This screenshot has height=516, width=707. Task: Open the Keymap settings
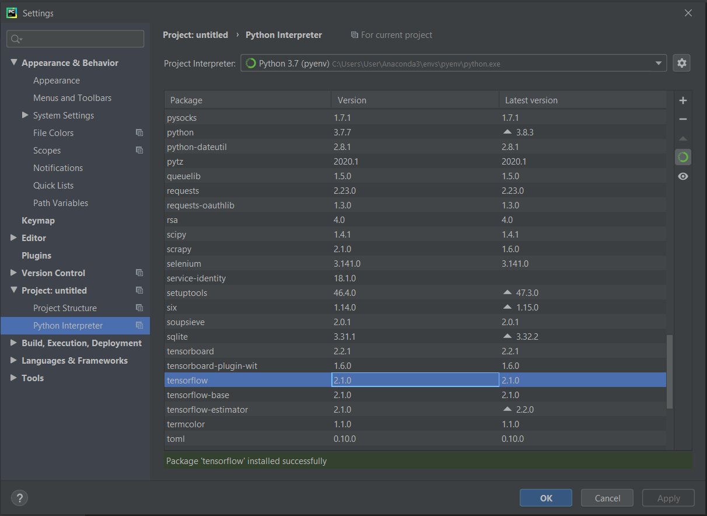click(38, 221)
